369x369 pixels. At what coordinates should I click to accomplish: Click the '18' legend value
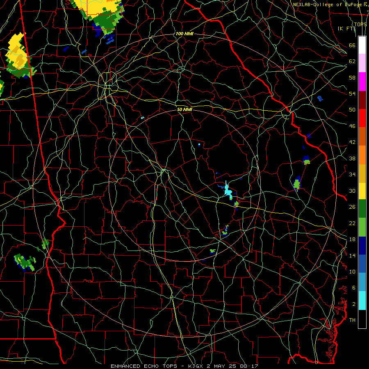tap(352, 239)
